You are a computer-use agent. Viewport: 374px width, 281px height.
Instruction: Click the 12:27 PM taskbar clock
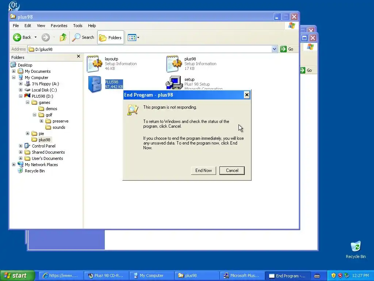pos(360,276)
